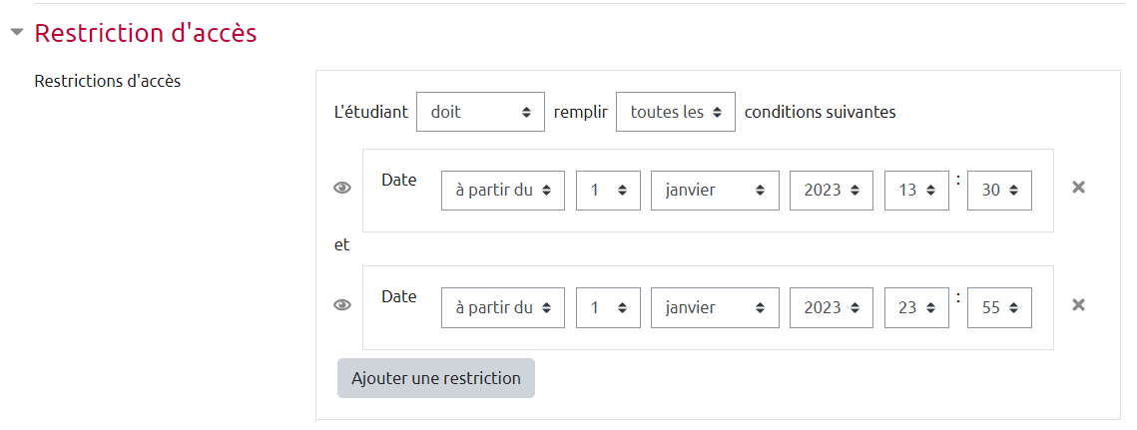
Task: Open day dropdown of second Date
Action: (x=608, y=308)
